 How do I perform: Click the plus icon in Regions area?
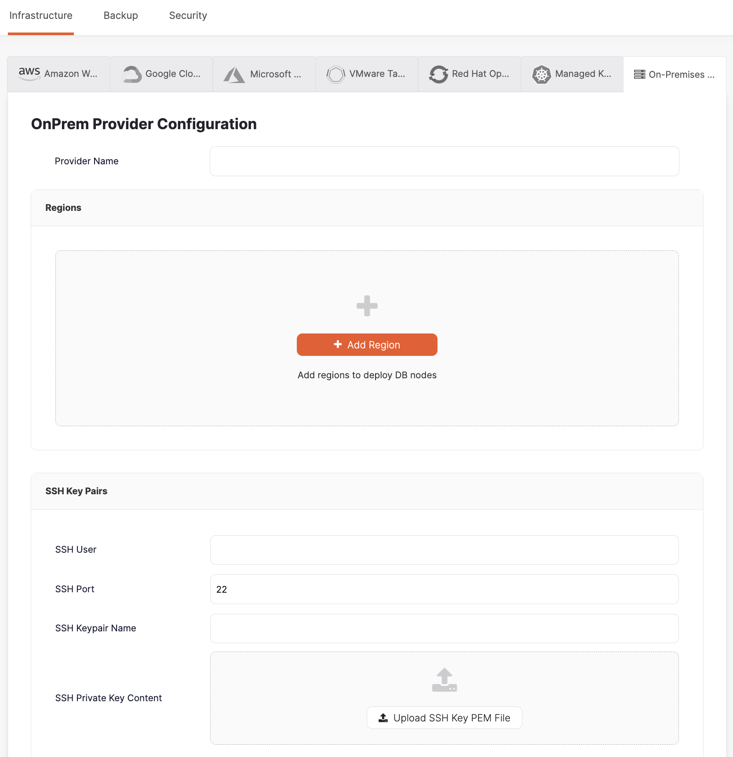click(367, 305)
